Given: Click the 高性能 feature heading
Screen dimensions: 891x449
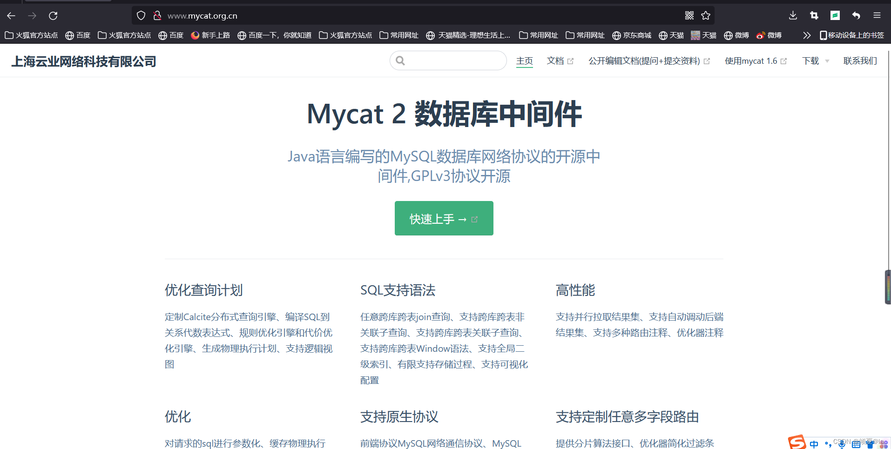Looking at the screenshot, I should 575,290.
